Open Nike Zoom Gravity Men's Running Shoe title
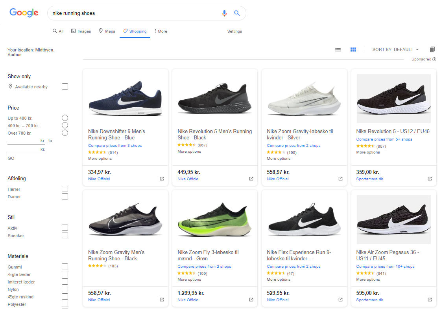The image size is (443, 309). 116,256
